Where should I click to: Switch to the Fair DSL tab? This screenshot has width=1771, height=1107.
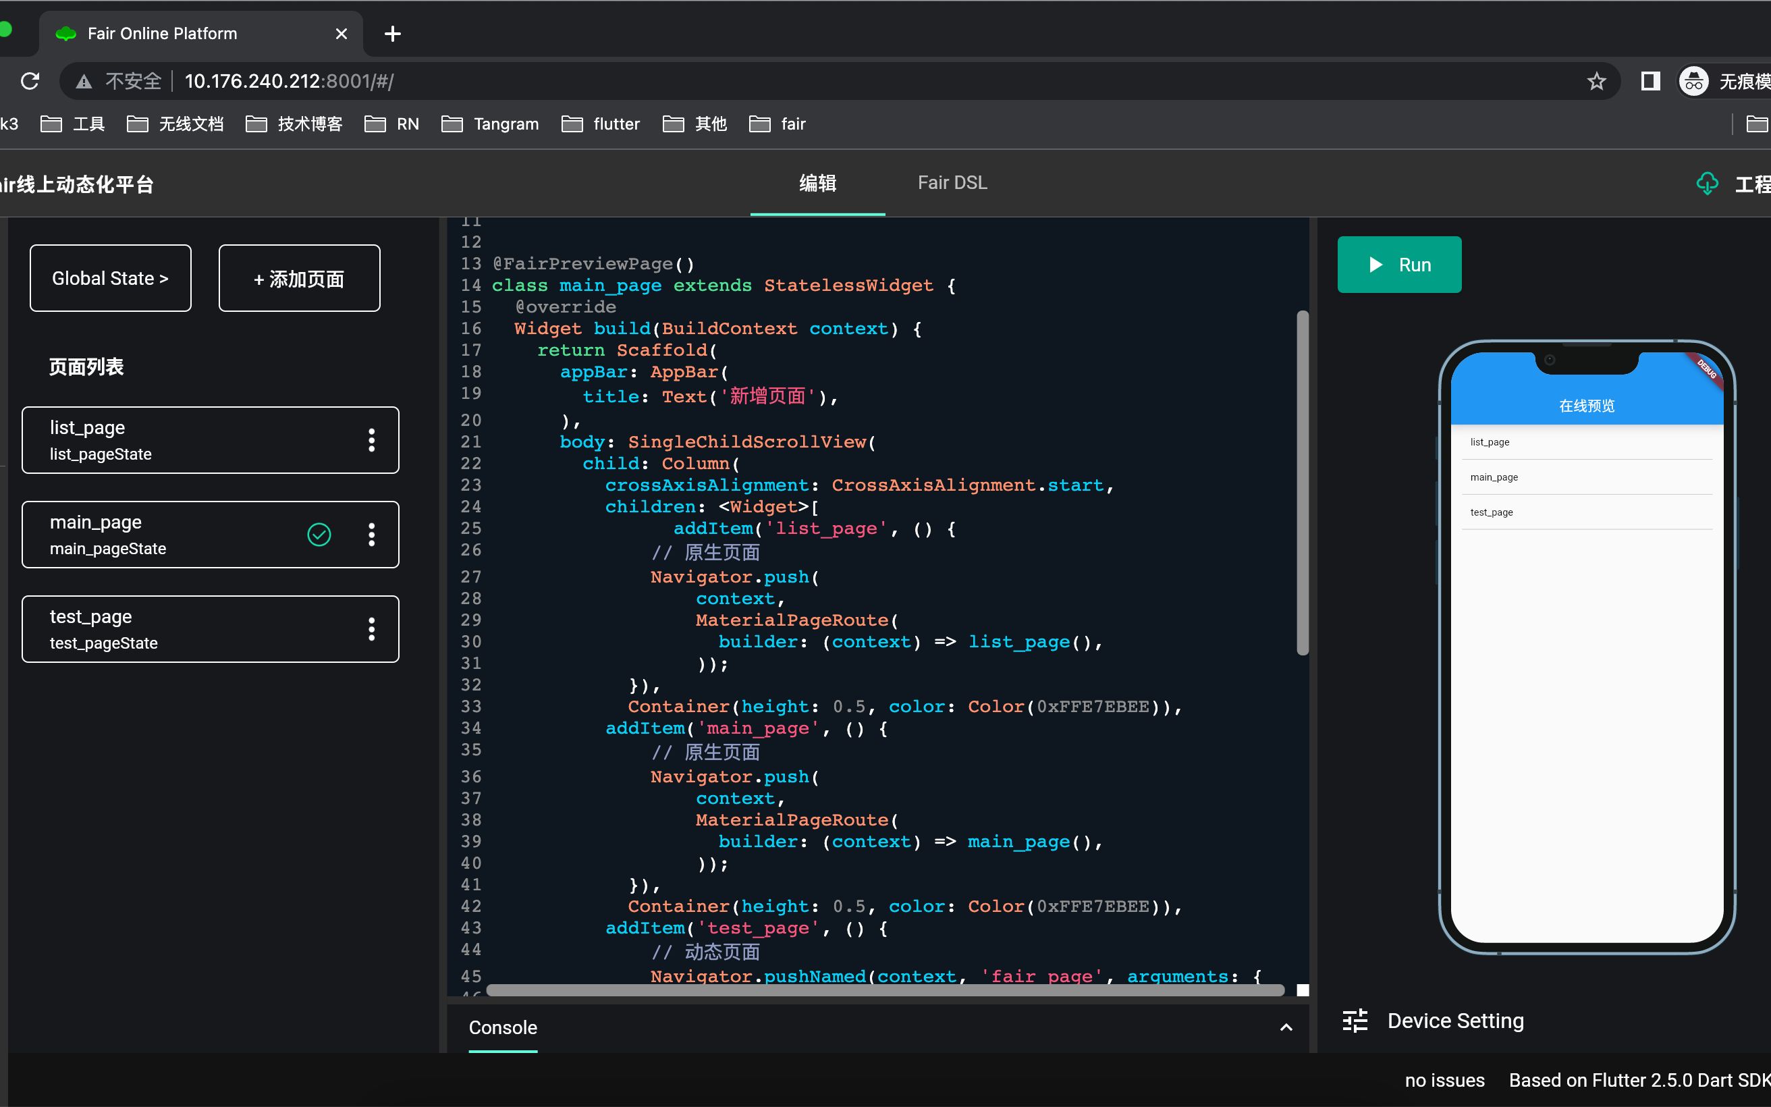(952, 183)
